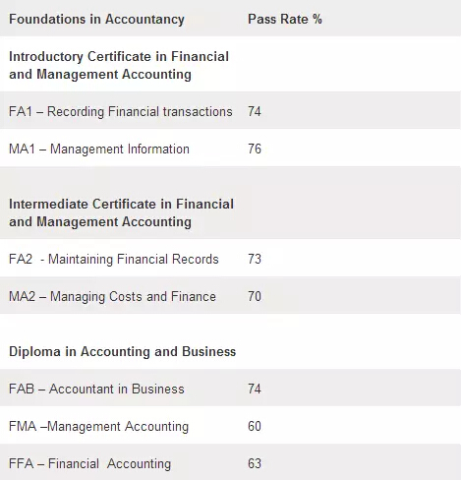Select FFA – Financial Accounting row
This screenshot has width=461, height=480.
pyautogui.click(x=230, y=462)
